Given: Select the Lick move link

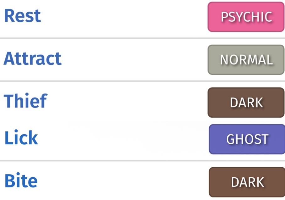Looking at the screenshot, I should click(x=21, y=137).
